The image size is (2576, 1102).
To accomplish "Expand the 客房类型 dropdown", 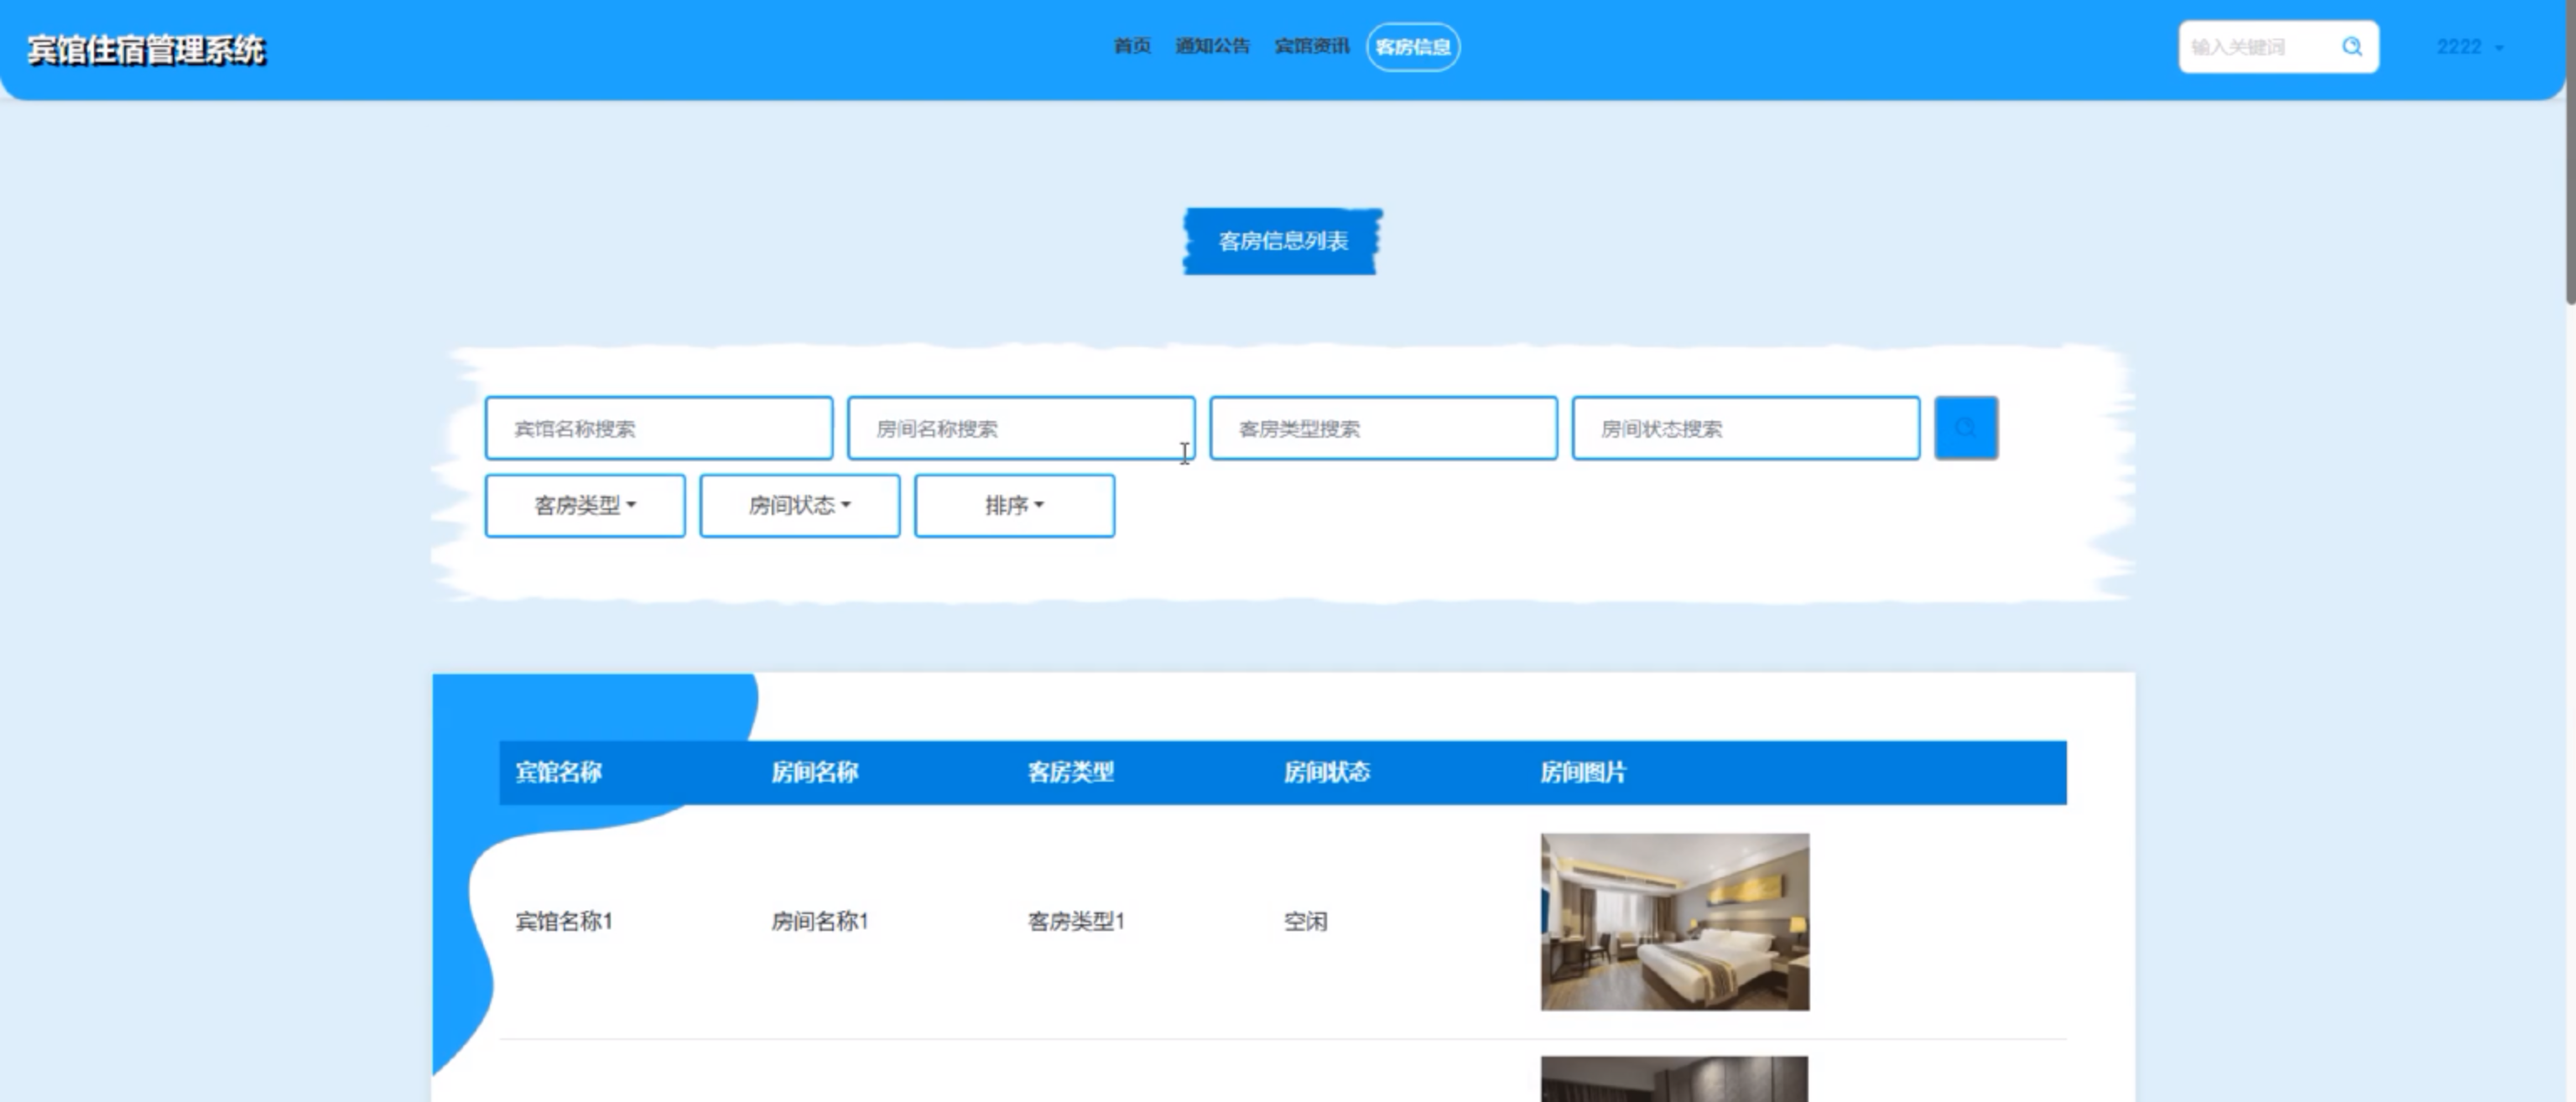I will (585, 506).
